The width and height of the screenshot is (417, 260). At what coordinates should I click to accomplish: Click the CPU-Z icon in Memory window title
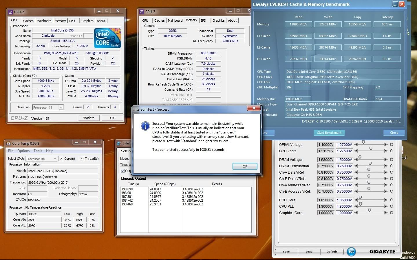142,12
